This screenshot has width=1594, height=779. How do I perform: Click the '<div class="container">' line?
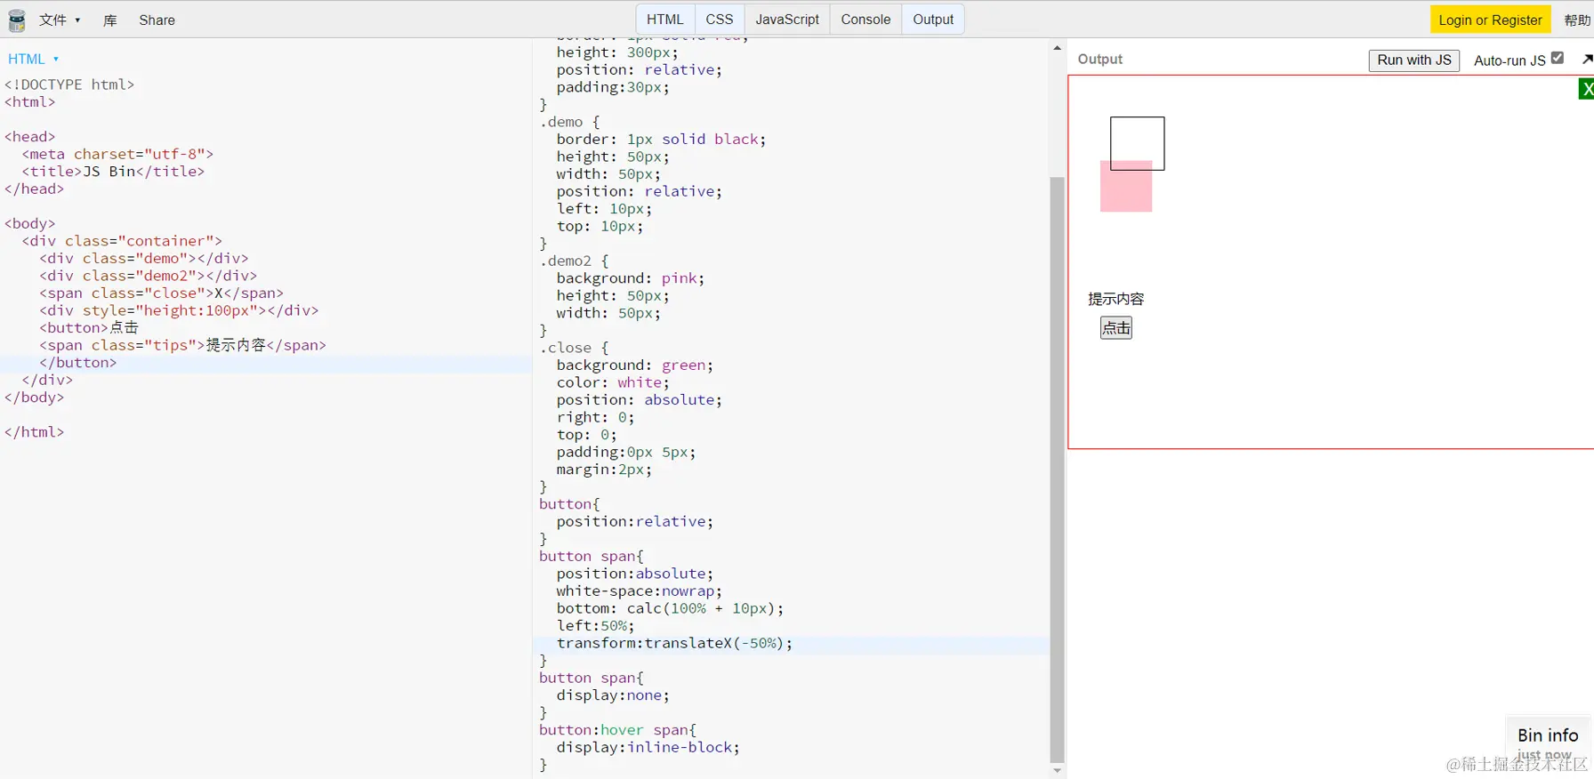tap(122, 241)
